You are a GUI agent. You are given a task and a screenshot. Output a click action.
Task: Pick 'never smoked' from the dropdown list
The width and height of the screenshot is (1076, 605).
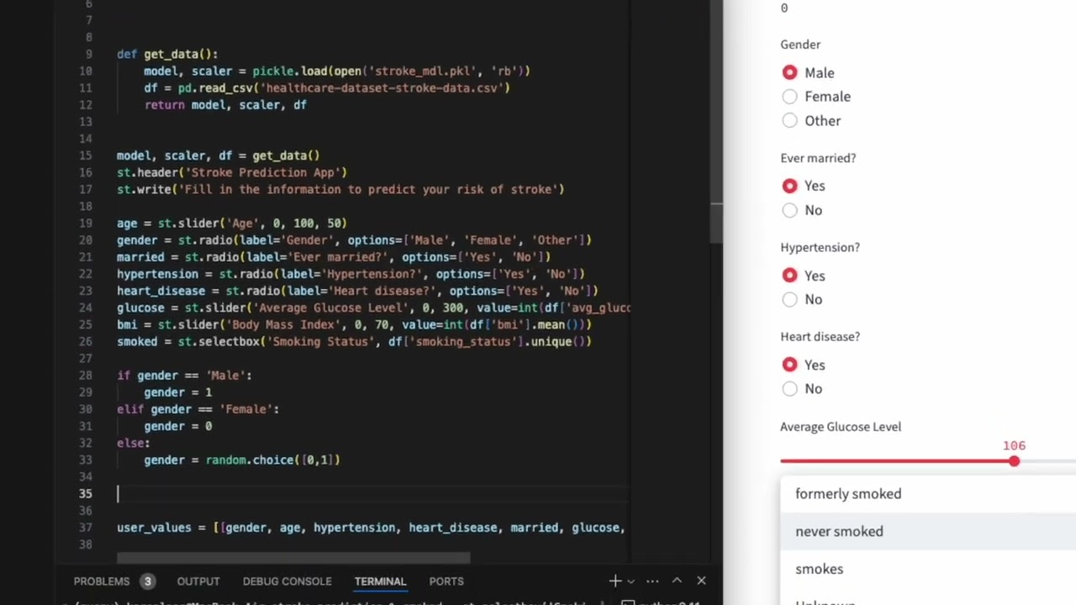click(x=928, y=531)
